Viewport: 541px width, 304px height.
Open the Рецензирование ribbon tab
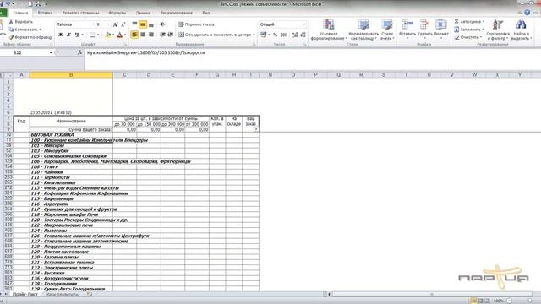(177, 13)
